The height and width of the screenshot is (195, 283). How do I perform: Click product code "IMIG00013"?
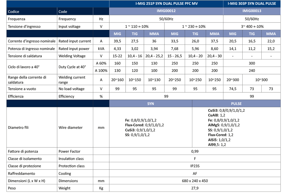(252, 11)
